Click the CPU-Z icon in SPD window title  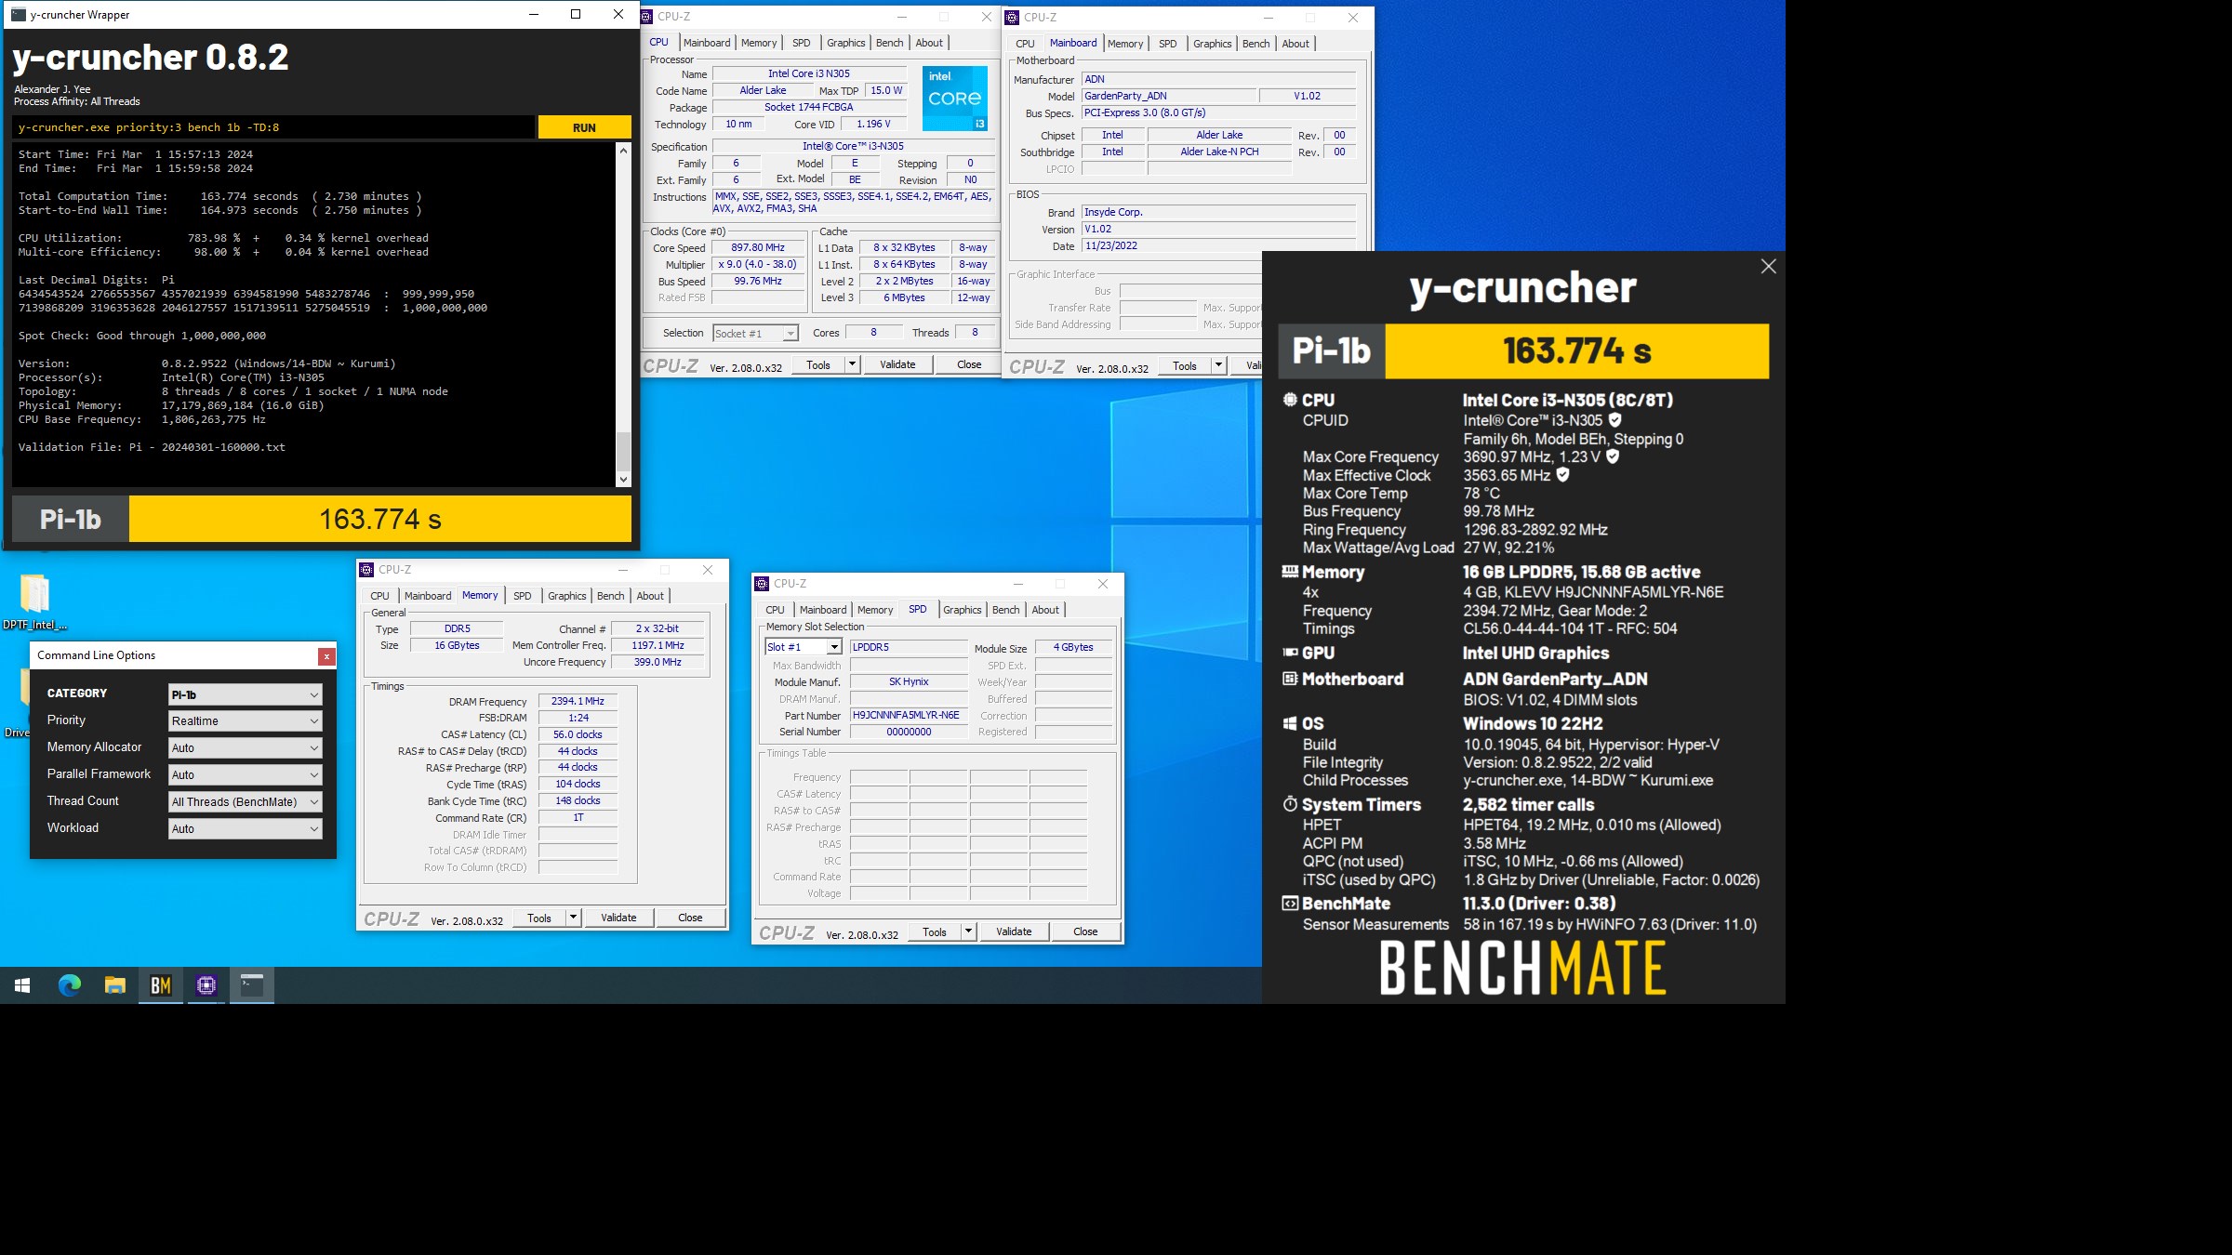(762, 584)
